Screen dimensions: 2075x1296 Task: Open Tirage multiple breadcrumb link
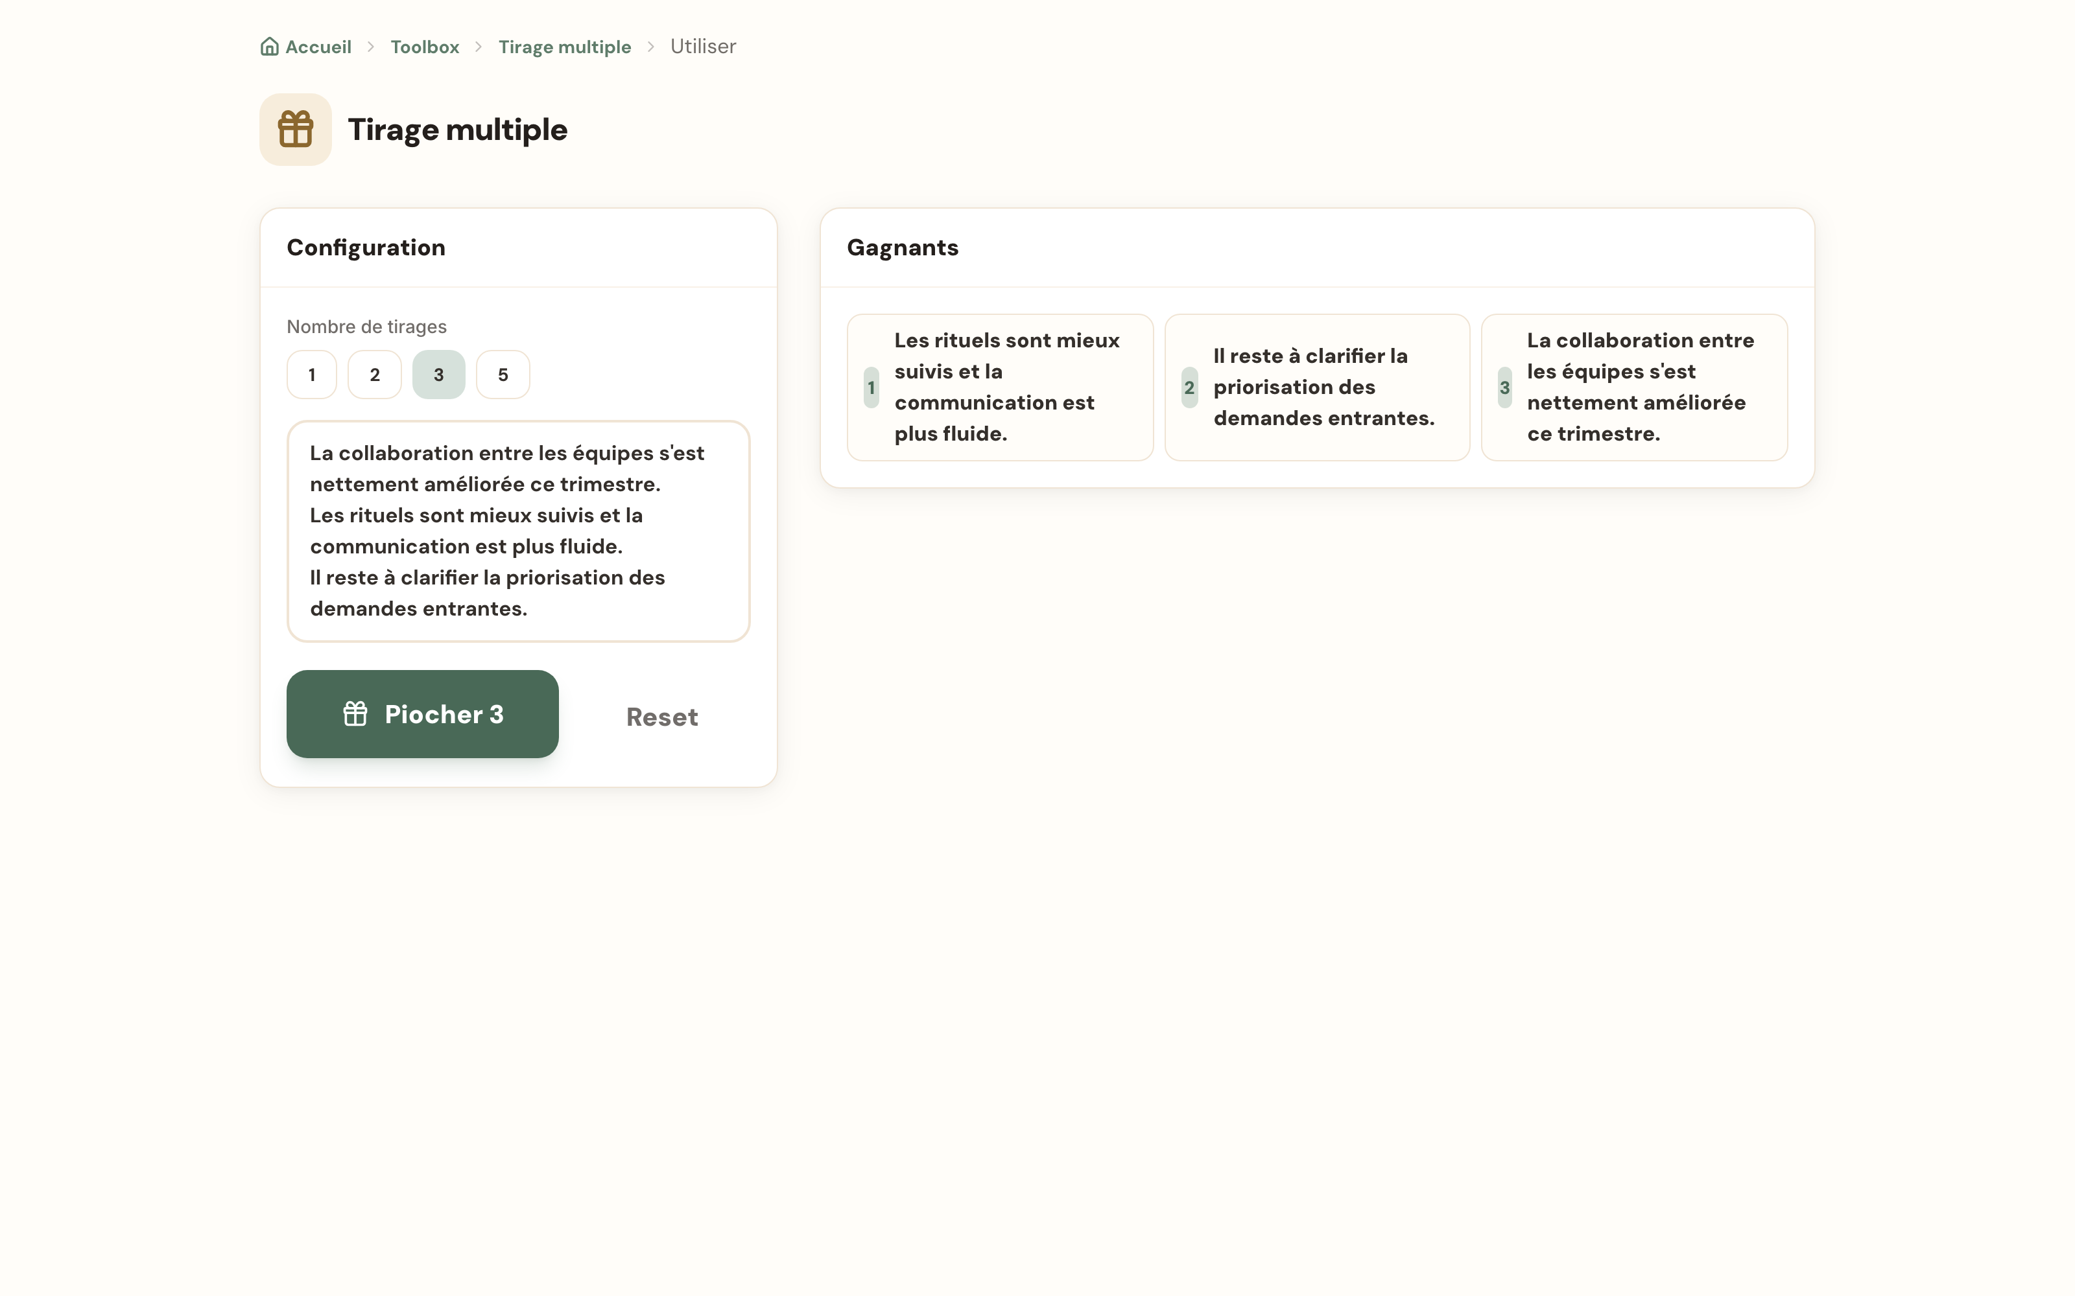[565, 46]
